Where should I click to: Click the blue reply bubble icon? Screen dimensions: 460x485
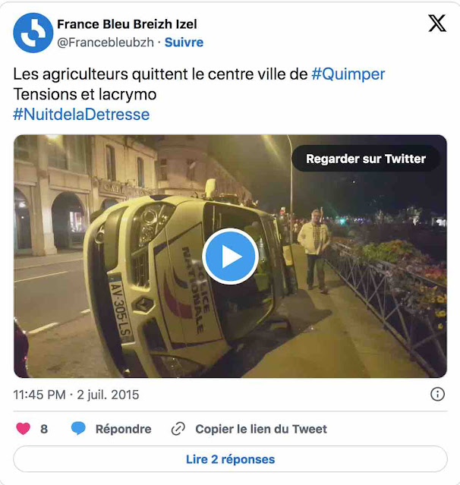[78, 429]
